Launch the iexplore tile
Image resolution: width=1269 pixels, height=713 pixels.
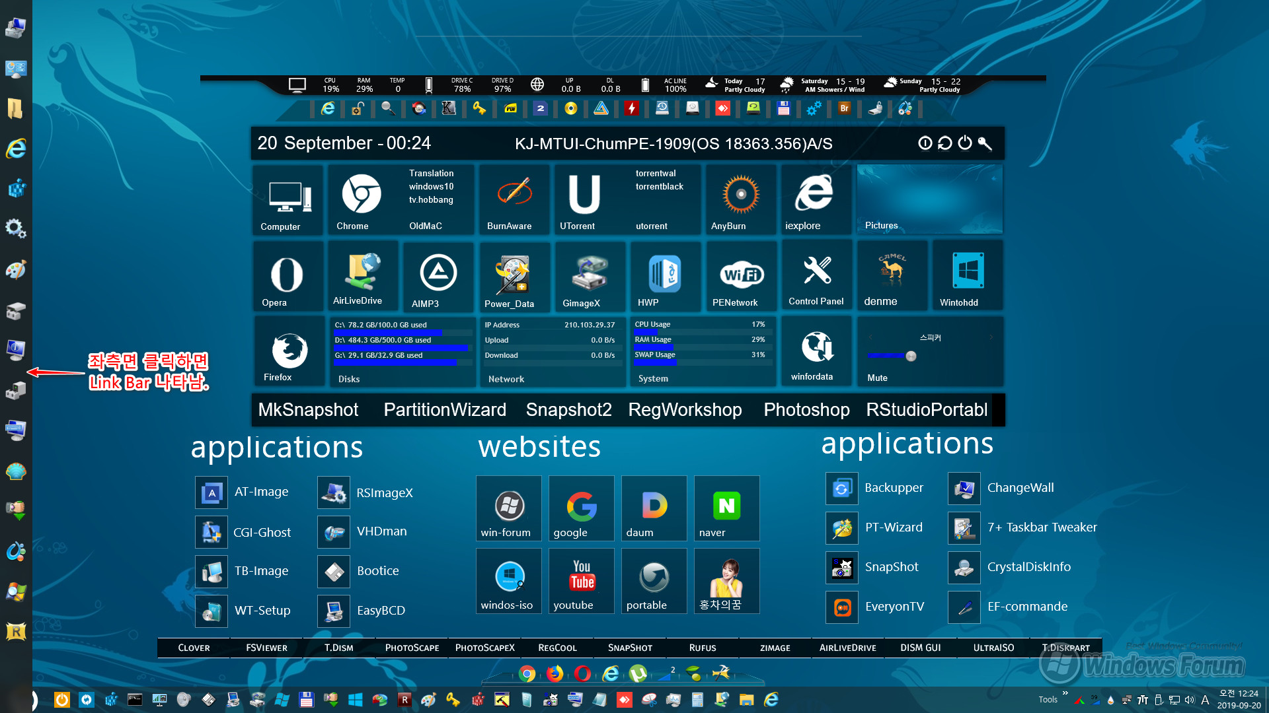click(816, 200)
